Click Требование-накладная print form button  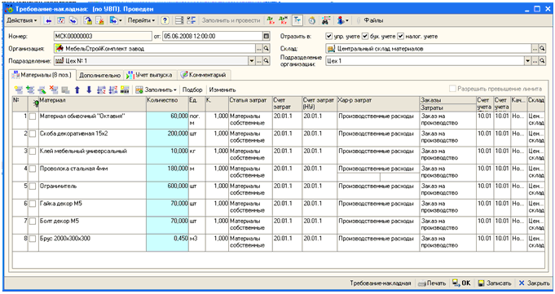(381, 283)
